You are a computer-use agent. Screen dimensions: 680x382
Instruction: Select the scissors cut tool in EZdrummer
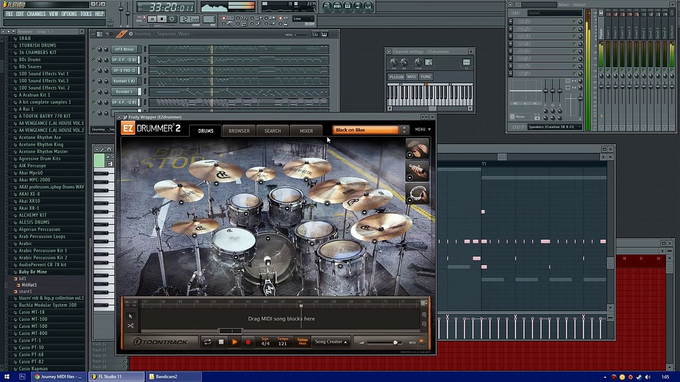(130, 326)
